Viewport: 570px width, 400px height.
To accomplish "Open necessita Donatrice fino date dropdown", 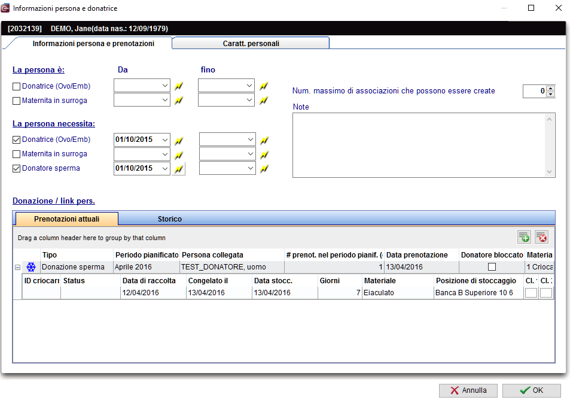I will point(251,140).
